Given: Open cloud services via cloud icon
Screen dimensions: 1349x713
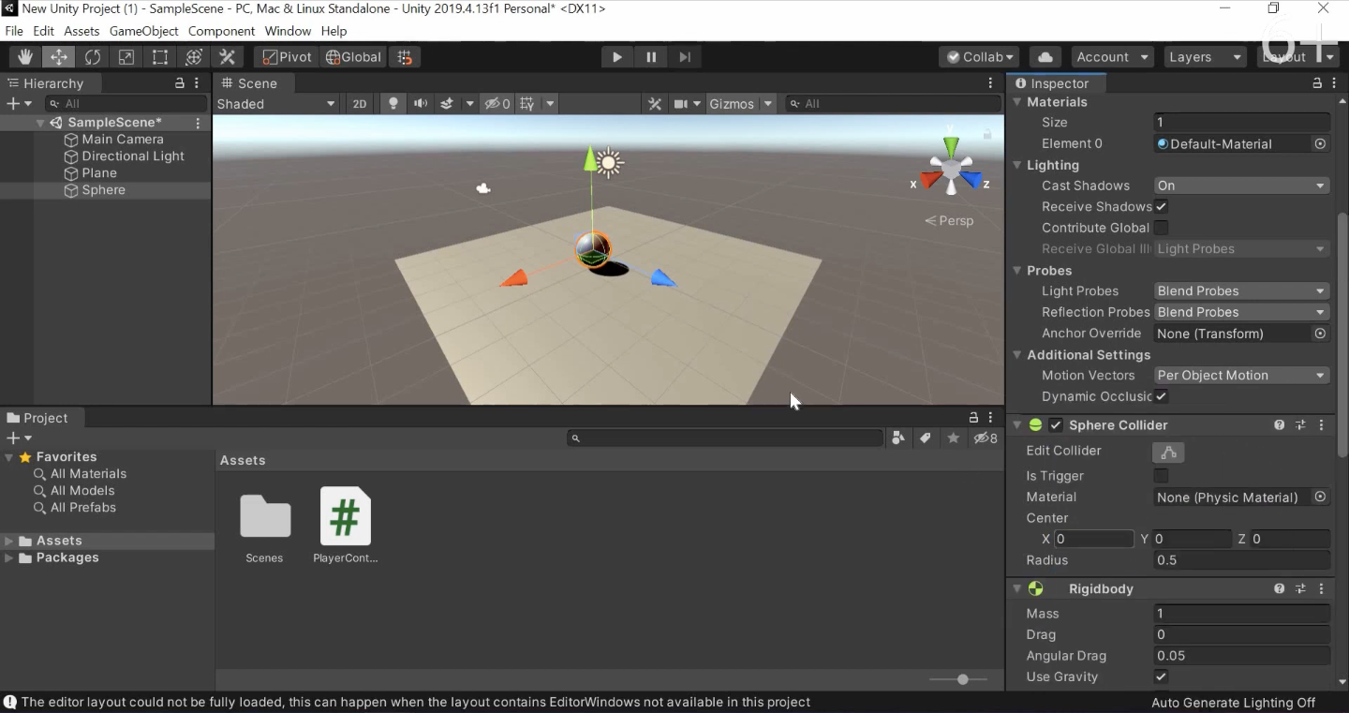Looking at the screenshot, I should (1045, 57).
